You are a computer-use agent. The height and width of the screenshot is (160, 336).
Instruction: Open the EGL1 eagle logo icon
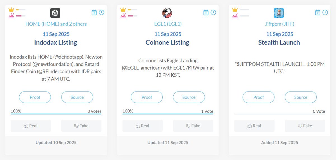click(x=167, y=13)
